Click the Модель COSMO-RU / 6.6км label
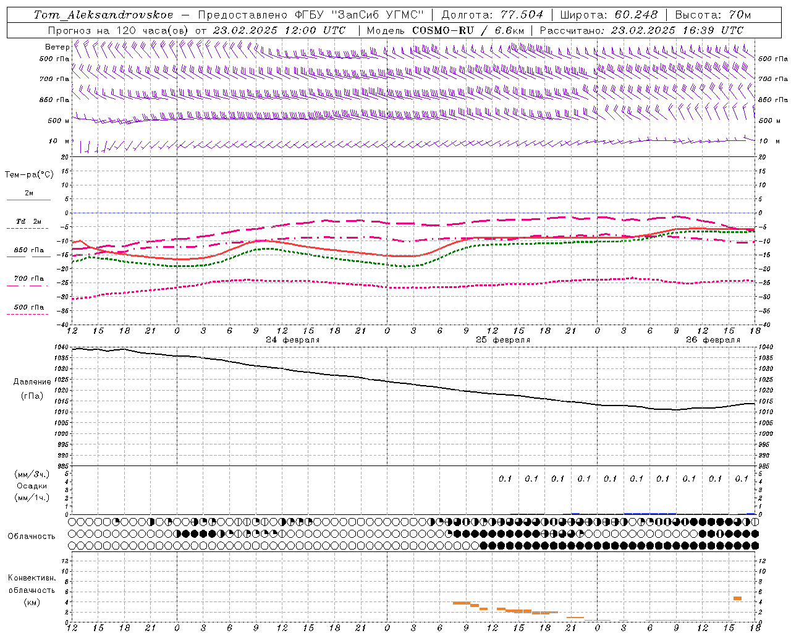Viewport: 791px width, 633px height. [x=445, y=30]
